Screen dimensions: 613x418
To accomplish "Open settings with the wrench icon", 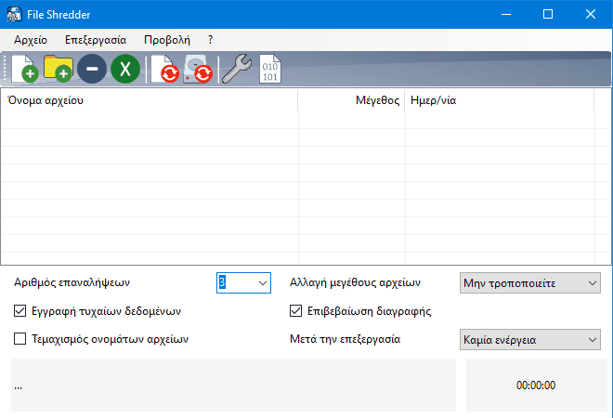I will (x=237, y=70).
